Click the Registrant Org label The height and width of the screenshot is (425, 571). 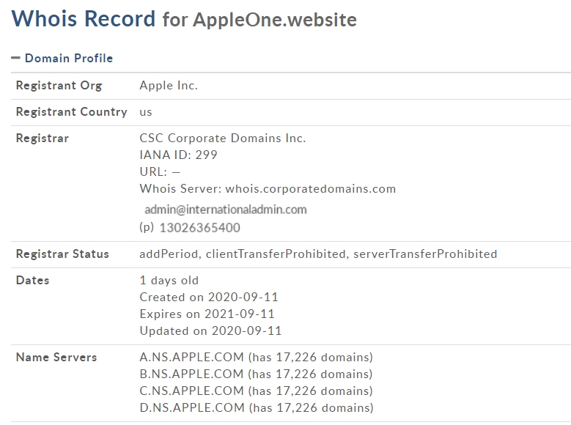[x=59, y=86]
